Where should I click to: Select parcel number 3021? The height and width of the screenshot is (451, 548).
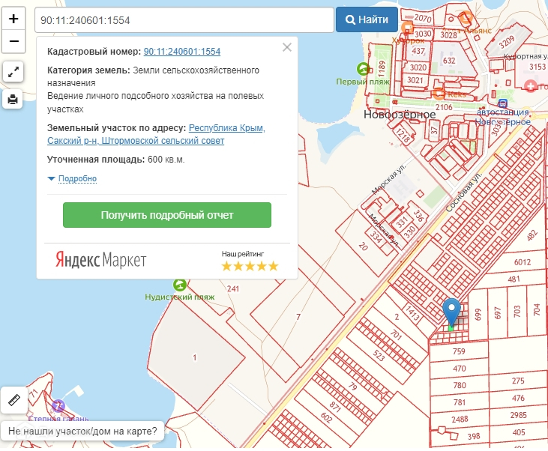pos(415,80)
